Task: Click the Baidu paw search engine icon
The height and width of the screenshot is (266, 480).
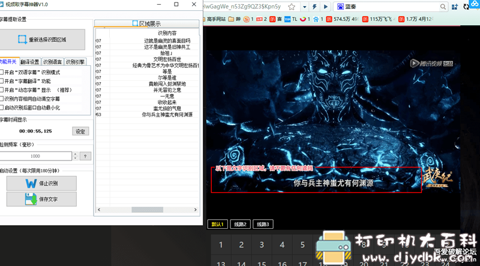Action: (x=340, y=7)
